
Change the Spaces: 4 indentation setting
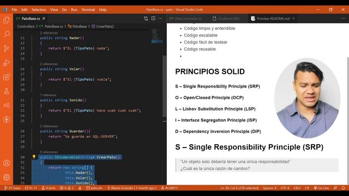[269, 188]
